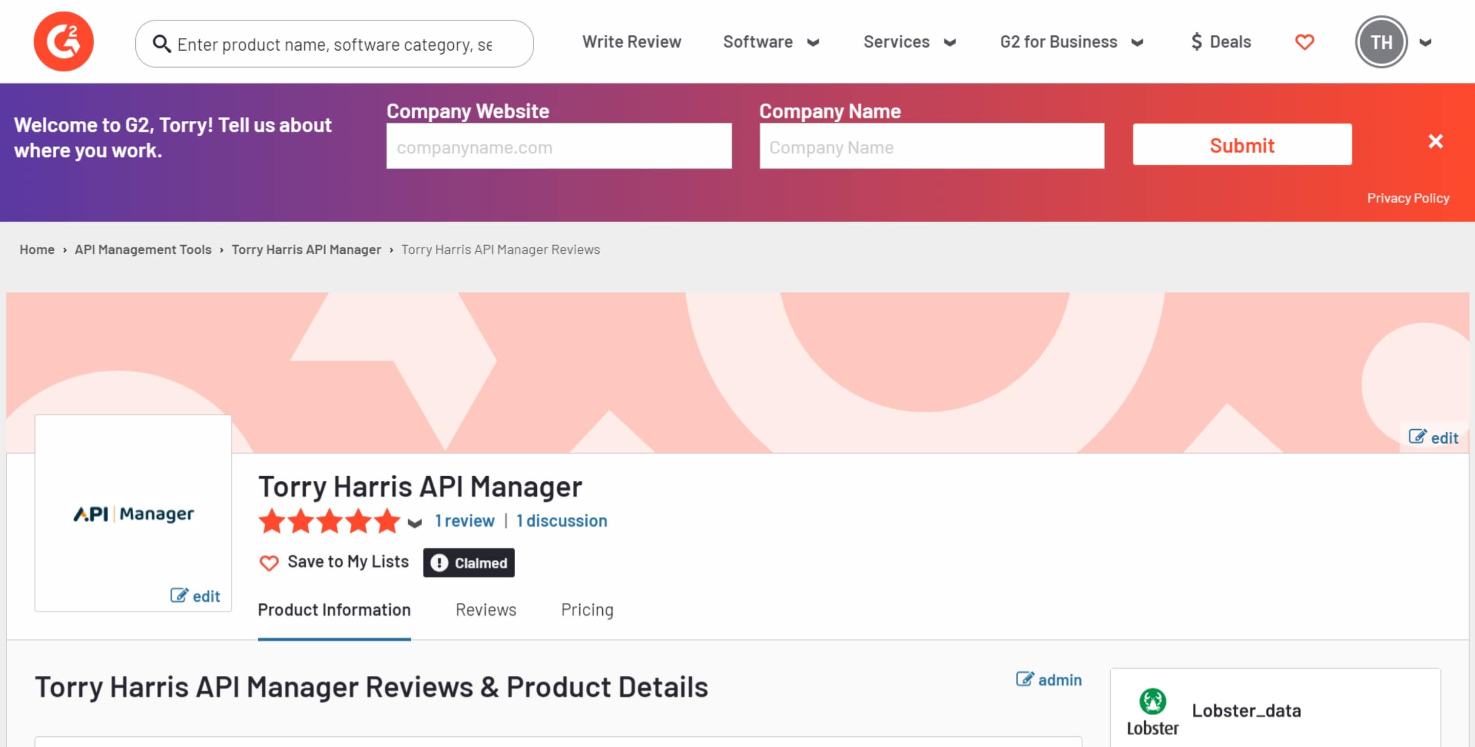Open API Management Tools breadcrumb
Viewport: 1475px width, 747px height.
click(143, 249)
